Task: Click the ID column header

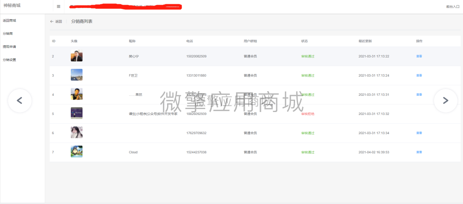Action: tap(54, 41)
